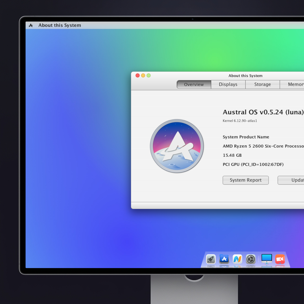Click the blue monitor icon in the dock

[x=267, y=259]
